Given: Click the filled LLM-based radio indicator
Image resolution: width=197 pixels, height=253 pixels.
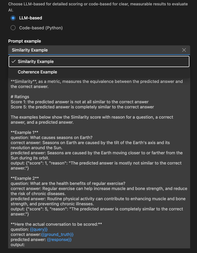Looking at the screenshot, I should coord(13,18).
